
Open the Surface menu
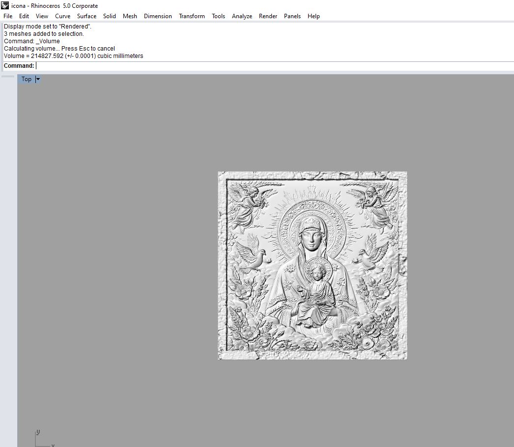pyautogui.click(x=86, y=16)
